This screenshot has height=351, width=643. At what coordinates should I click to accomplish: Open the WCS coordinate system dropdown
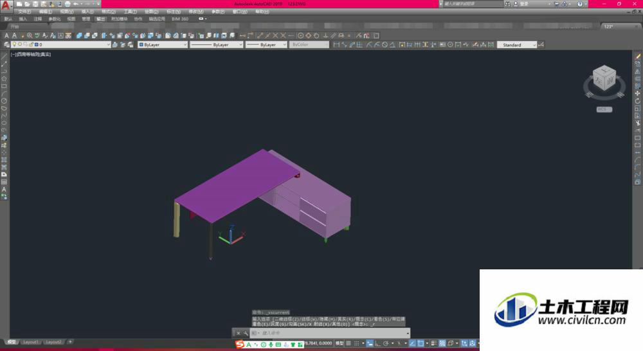[x=604, y=109]
